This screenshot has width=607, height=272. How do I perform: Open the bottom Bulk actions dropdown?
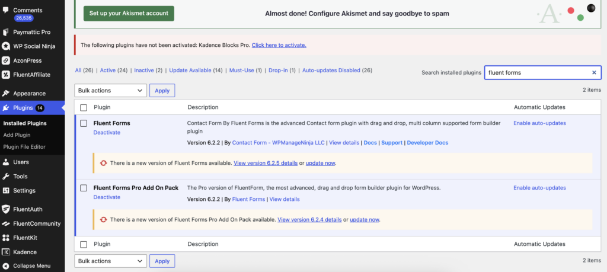(110, 261)
